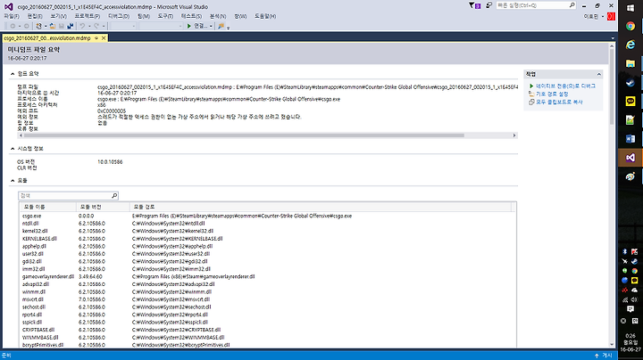Open the attach debug target dropdown arrow
The height and width of the screenshot is (360, 643).
(211, 26)
